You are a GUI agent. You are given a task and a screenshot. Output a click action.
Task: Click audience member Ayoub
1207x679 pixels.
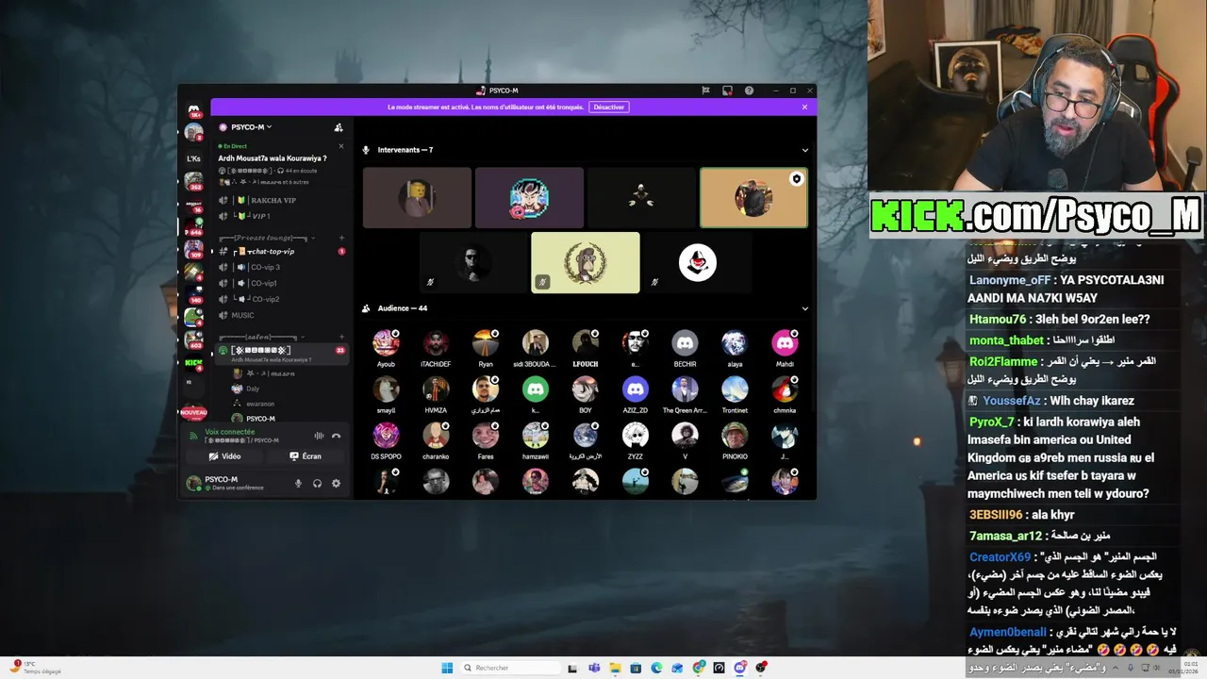tap(386, 348)
